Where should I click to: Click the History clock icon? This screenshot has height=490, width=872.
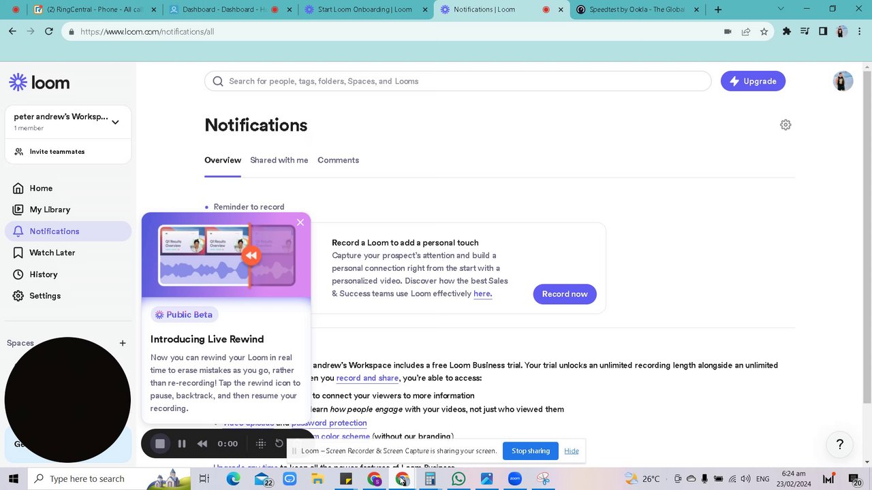click(x=18, y=274)
